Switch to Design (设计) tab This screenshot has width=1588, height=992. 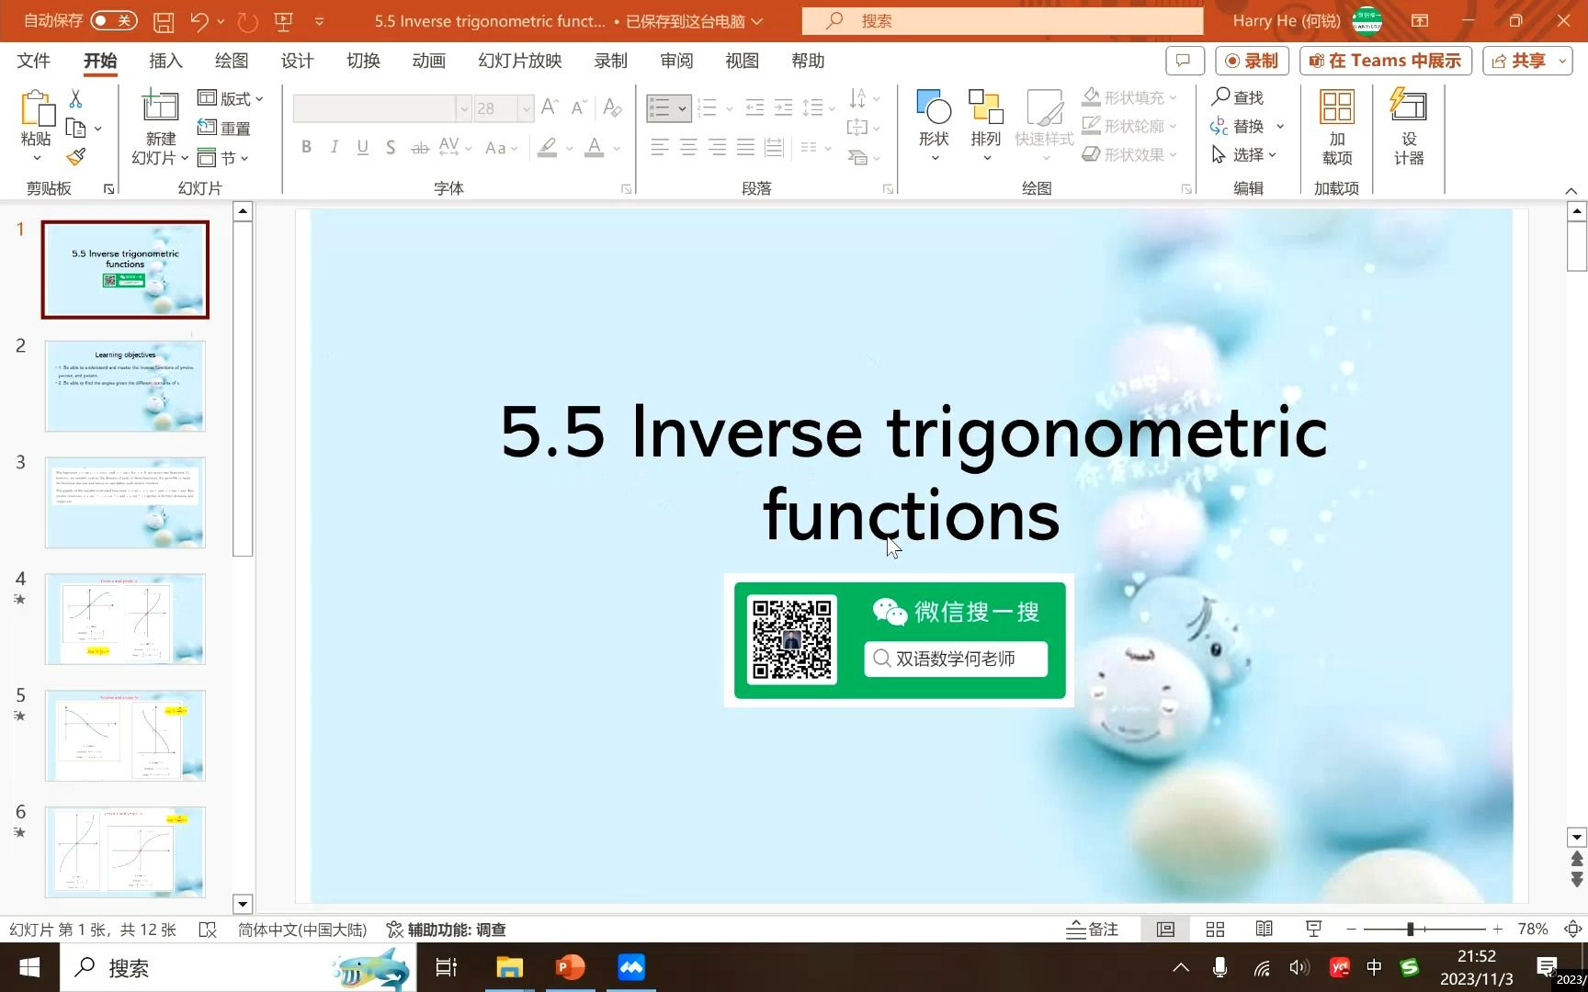click(x=297, y=61)
